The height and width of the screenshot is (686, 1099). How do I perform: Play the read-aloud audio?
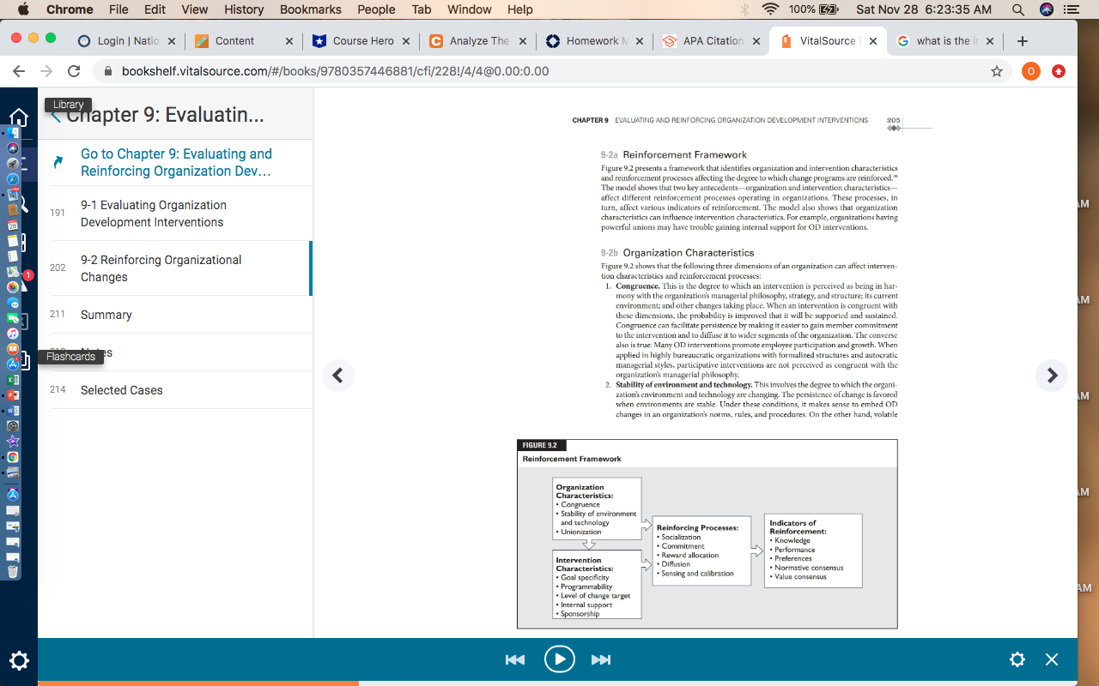pos(560,659)
